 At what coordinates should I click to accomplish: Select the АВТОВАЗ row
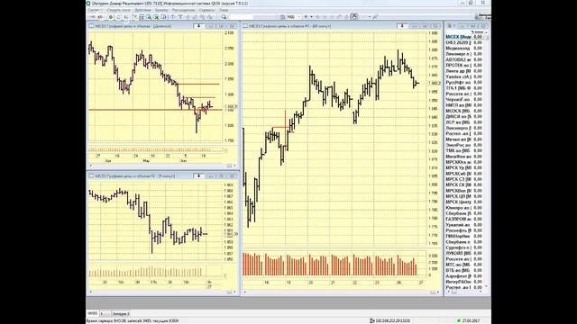point(464,59)
